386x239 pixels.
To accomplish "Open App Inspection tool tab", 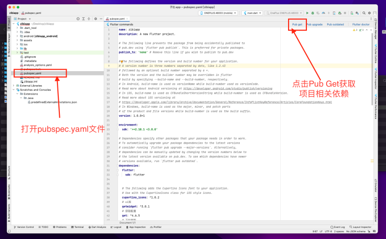I will 136,227.
